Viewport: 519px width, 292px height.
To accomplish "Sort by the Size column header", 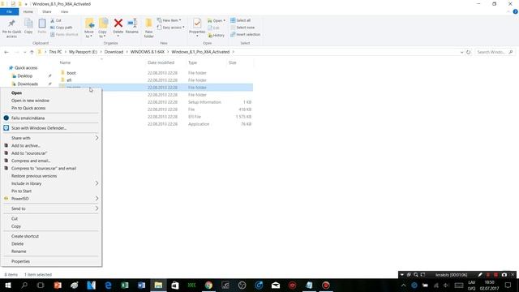I will coord(233,62).
